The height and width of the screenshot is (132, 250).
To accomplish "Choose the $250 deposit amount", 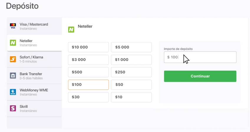I will (x=131, y=72).
